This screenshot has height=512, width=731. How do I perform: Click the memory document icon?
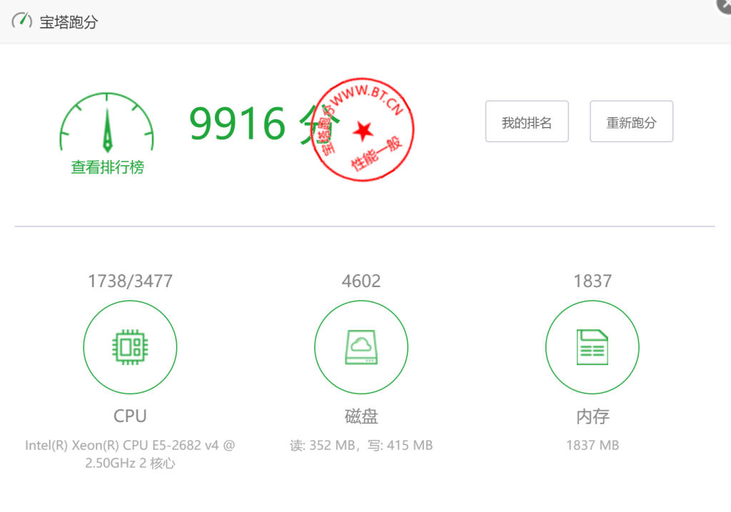pos(592,347)
